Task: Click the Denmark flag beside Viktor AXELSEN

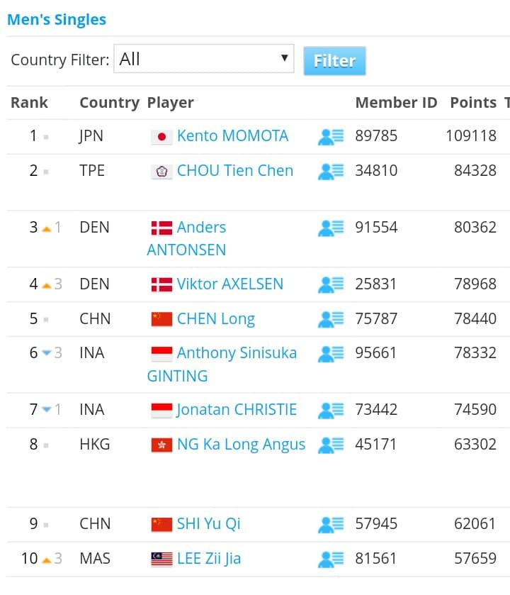Action: [161, 284]
